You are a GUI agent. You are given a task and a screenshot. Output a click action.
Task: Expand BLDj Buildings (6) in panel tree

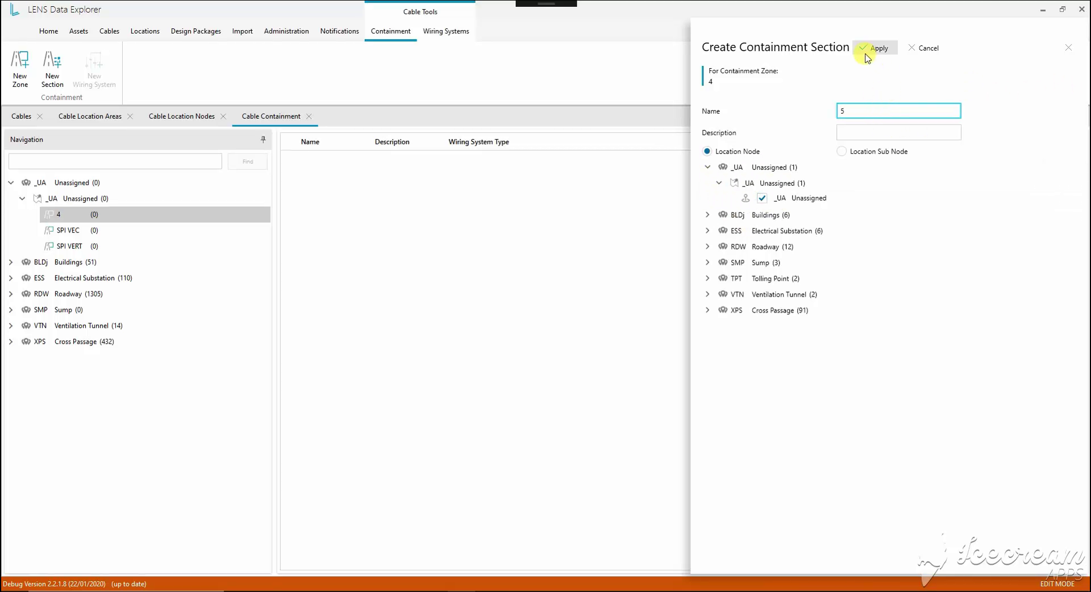pyautogui.click(x=707, y=215)
